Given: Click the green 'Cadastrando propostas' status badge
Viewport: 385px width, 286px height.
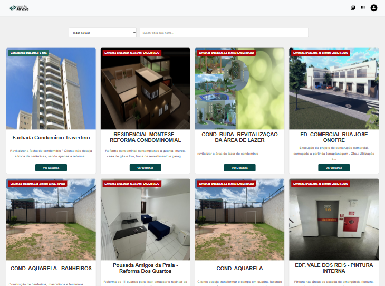Looking at the screenshot, I should 28,53.
